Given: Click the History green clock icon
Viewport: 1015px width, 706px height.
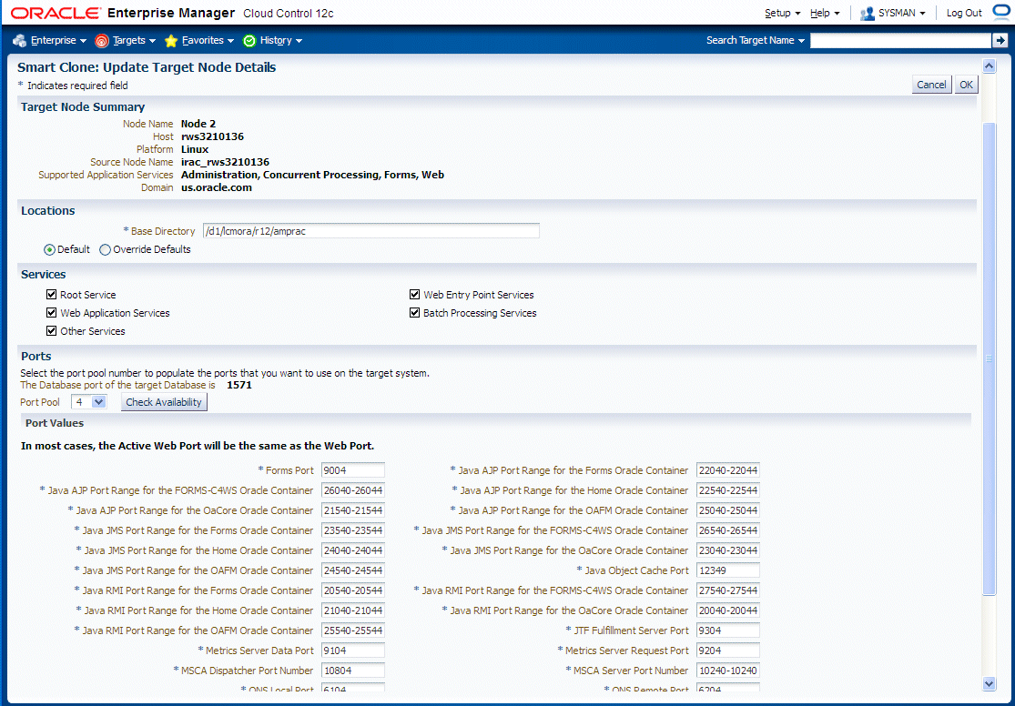Looking at the screenshot, I should pyautogui.click(x=249, y=41).
